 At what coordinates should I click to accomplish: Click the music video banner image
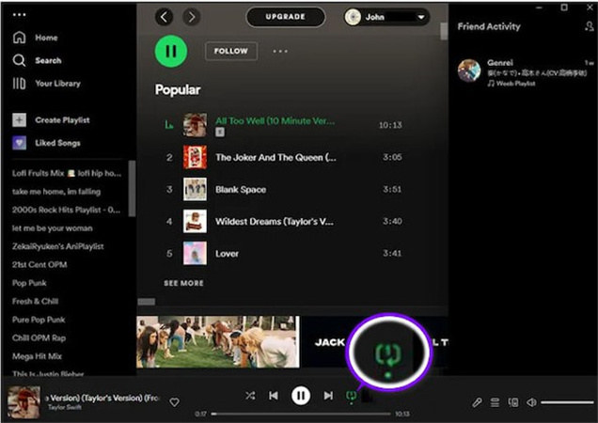218,342
